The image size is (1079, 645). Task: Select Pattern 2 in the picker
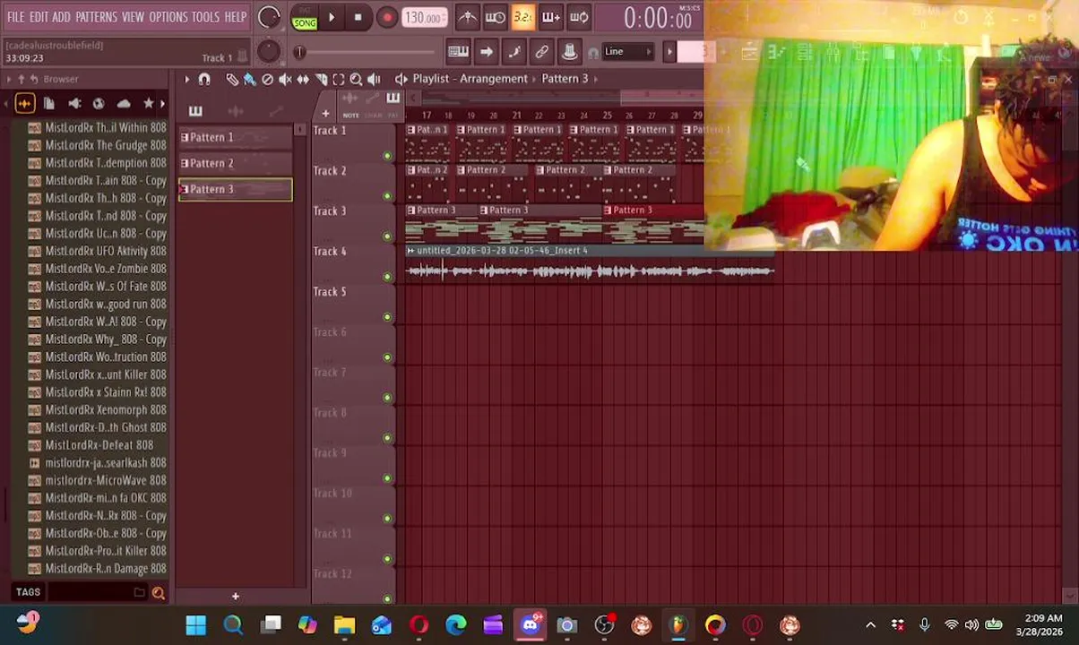point(236,163)
